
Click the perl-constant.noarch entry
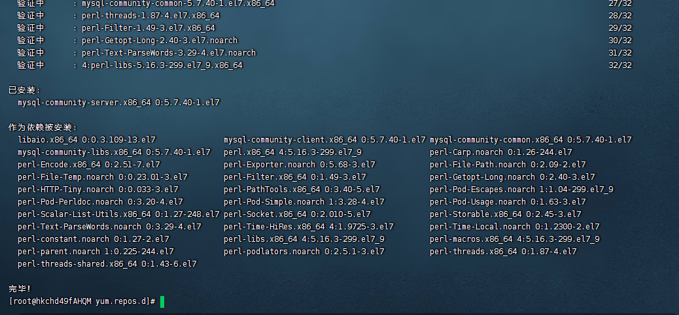pos(94,239)
